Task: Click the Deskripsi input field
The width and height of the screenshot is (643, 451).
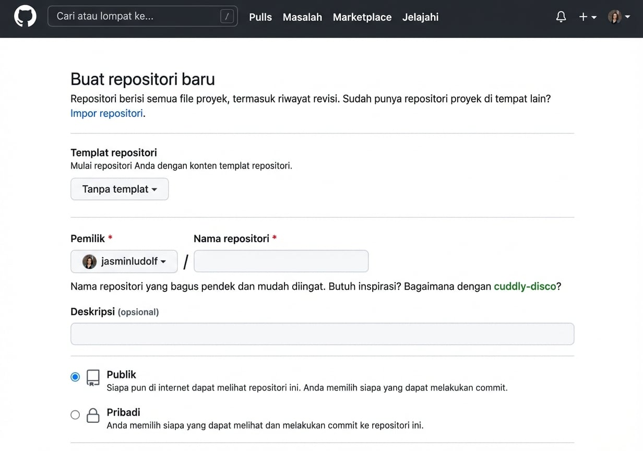Action: point(322,334)
